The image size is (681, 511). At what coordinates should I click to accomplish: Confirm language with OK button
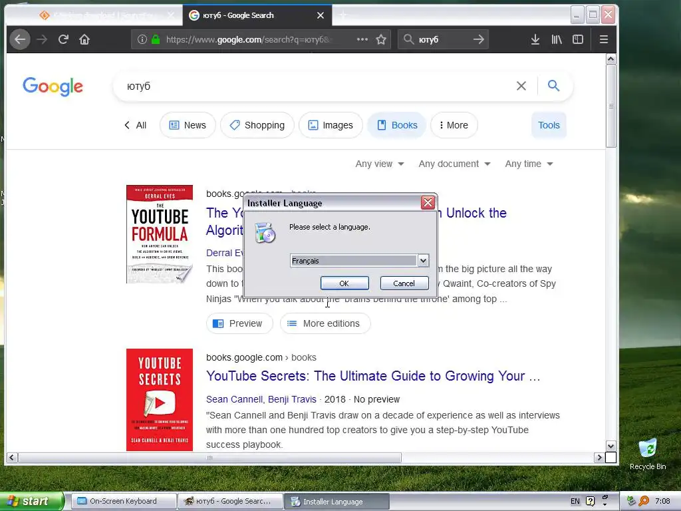(344, 283)
